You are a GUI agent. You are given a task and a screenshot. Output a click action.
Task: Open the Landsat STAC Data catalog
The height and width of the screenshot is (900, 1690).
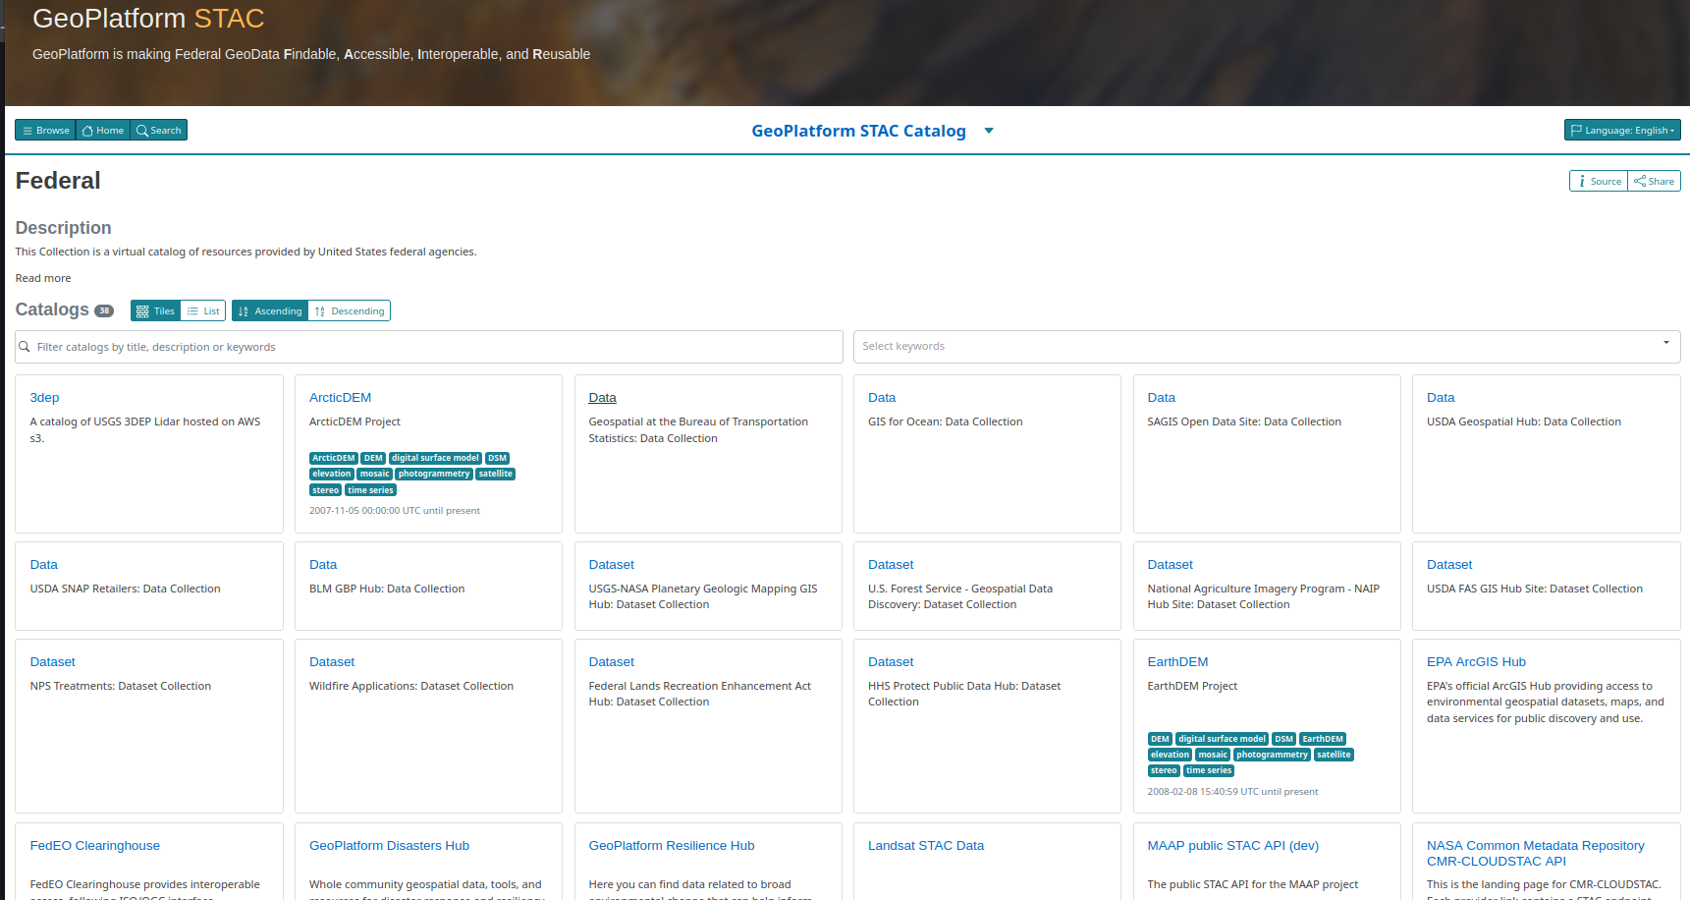[x=926, y=846]
